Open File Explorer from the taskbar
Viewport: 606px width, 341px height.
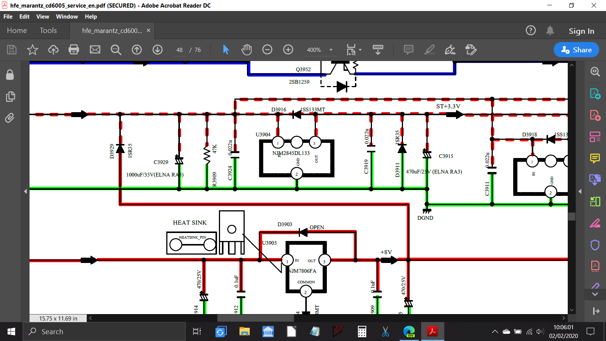tap(244, 332)
